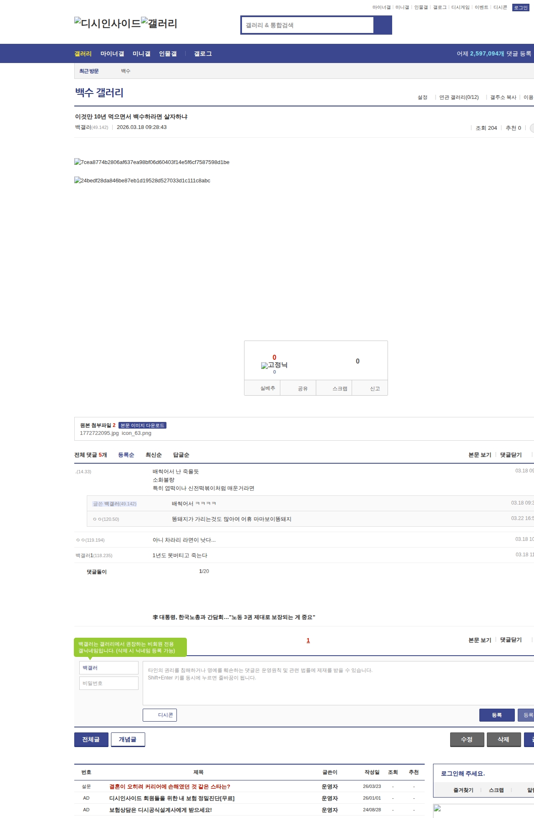Click the search button beside the search box
Screen dimensions: 534x818
tap(383, 25)
